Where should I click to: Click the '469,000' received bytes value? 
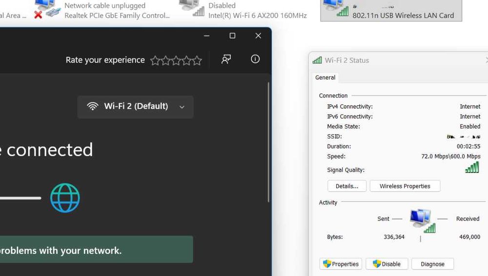coord(469,237)
